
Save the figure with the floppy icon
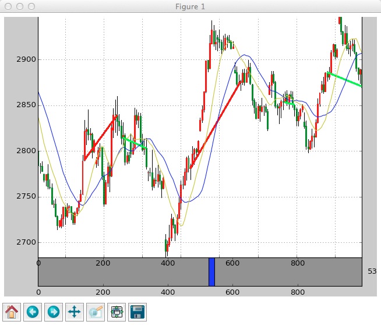[137, 312]
